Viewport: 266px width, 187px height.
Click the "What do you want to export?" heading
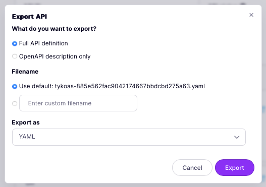54,29
